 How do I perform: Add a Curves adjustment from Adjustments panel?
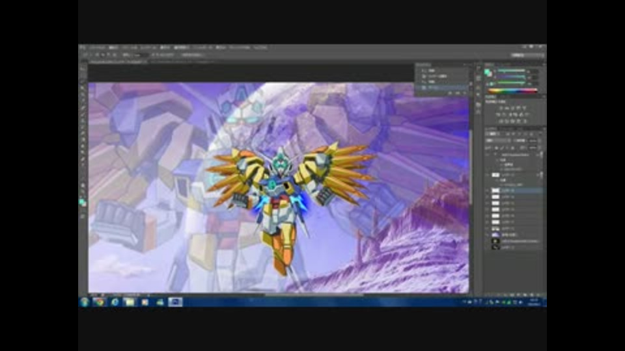pyautogui.click(x=513, y=108)
